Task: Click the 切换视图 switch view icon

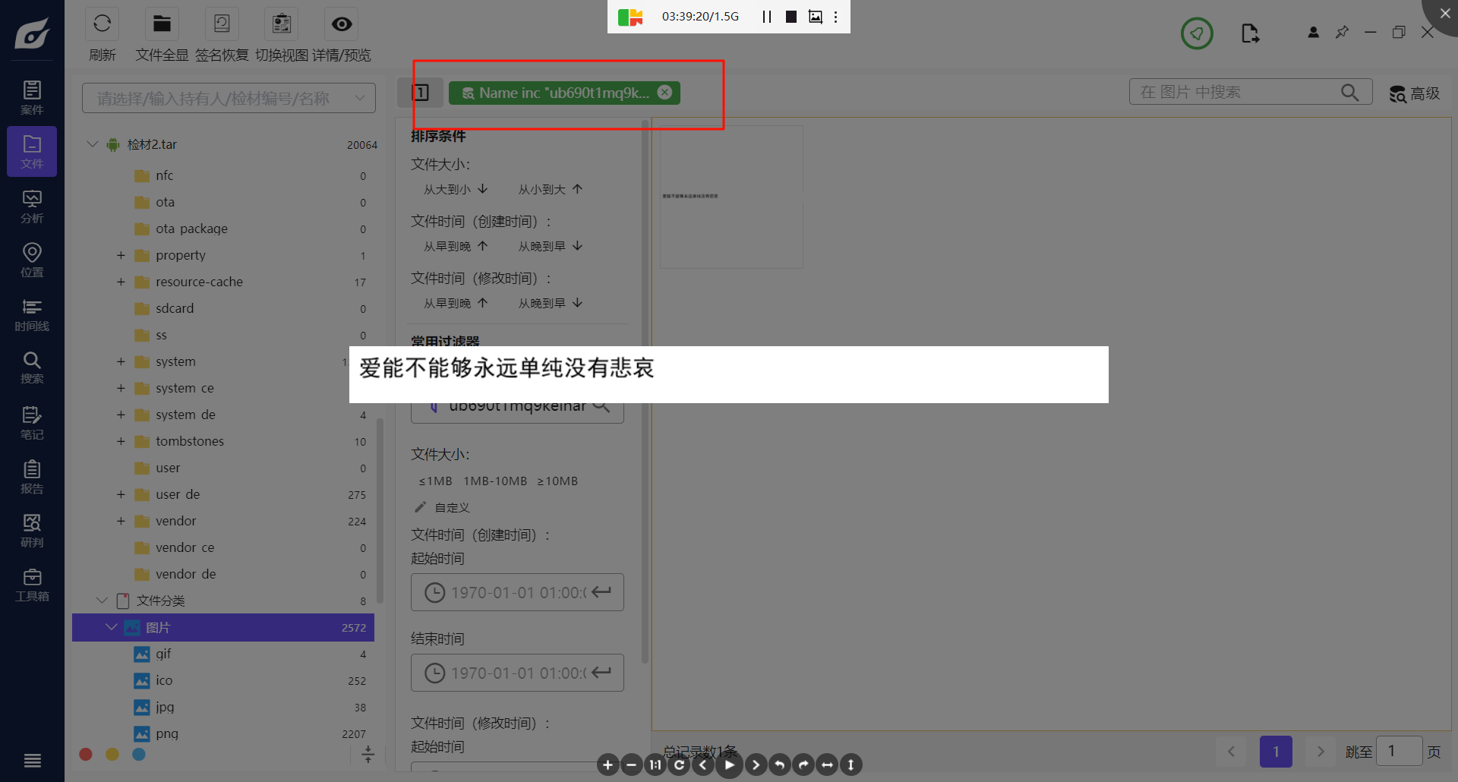Action: pyautogui.click(x=282, y=24)
